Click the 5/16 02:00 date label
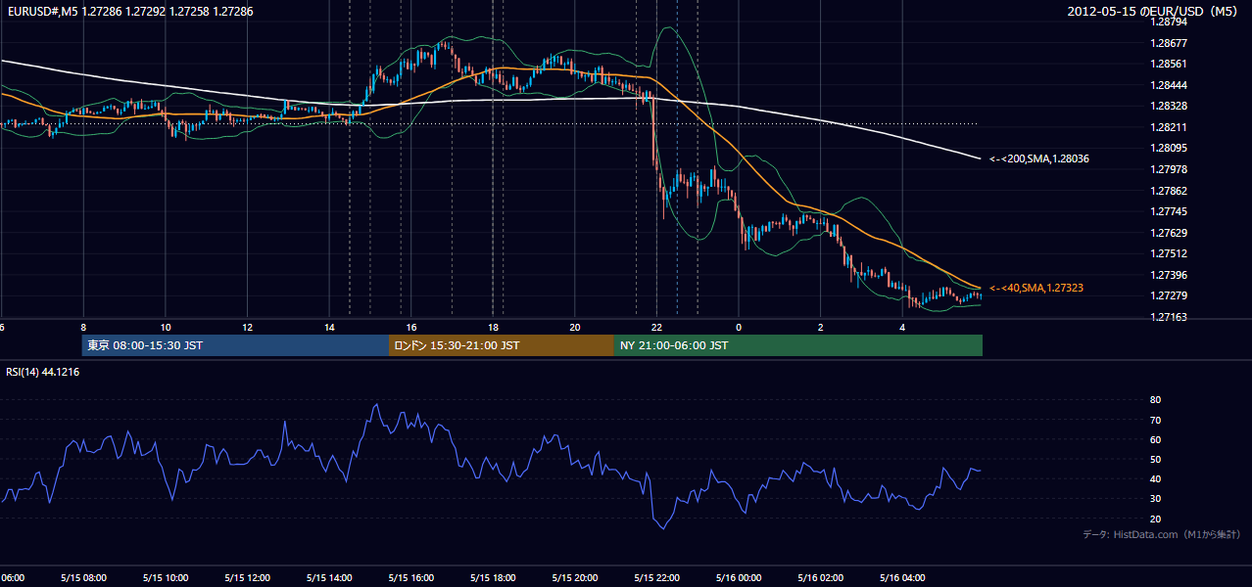Image resolution: width=1252 pixels, height=587 pixels. [x=820, y=577]
